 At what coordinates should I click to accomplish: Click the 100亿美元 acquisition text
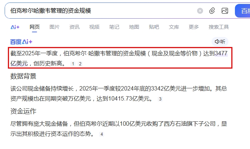point(133,124)
